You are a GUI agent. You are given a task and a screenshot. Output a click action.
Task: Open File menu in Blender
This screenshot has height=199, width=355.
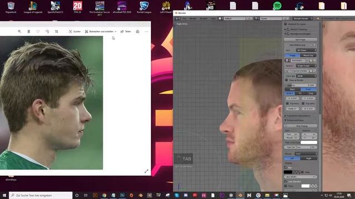[184, 18]
